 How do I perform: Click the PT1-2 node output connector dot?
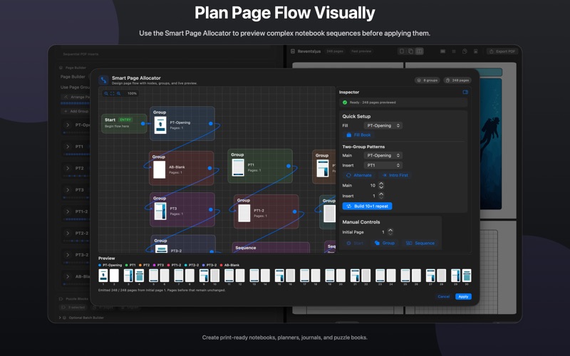coord(294,211)
